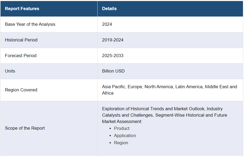Click North America in the region list
The height and width of the screenshot is (157, 244).
click(159, 87)
